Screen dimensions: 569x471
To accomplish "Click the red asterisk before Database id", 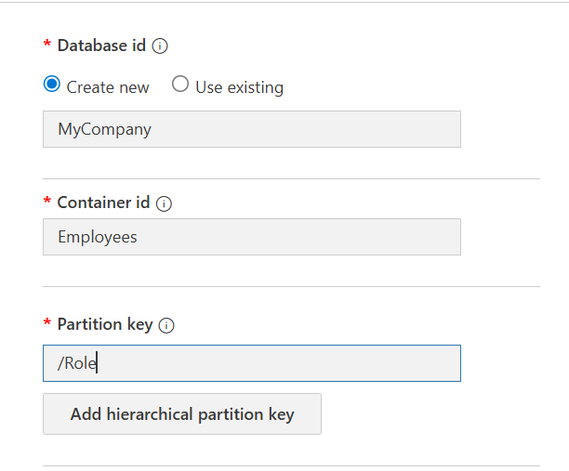I will 46,44.
